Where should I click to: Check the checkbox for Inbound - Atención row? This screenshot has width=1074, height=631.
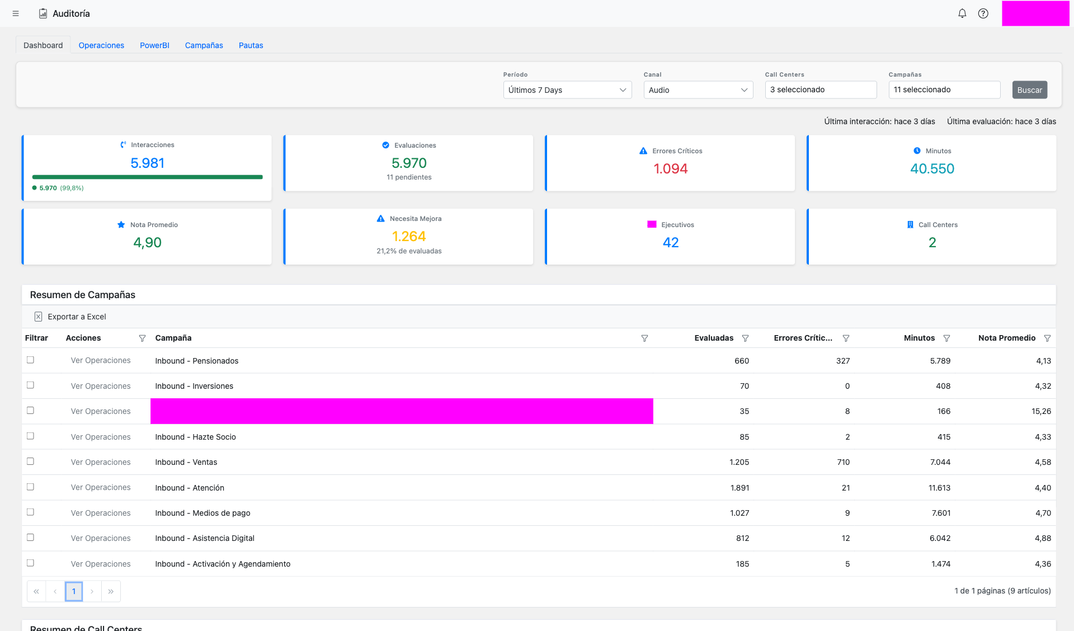pos(30,487)
